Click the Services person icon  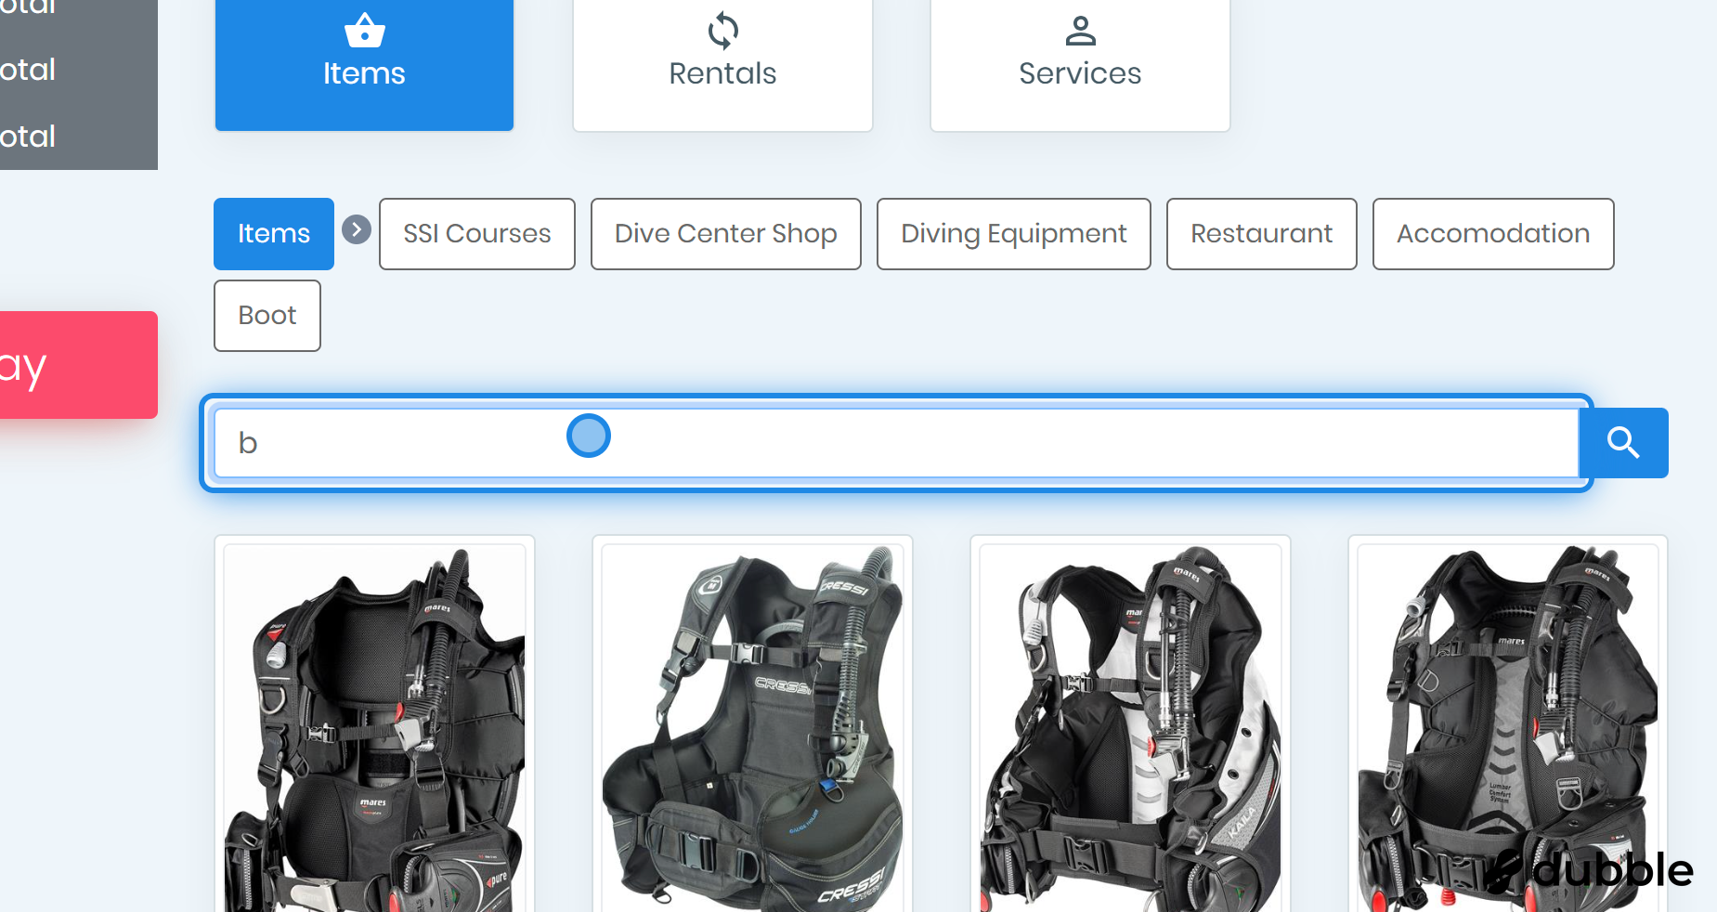(1080, 31)
